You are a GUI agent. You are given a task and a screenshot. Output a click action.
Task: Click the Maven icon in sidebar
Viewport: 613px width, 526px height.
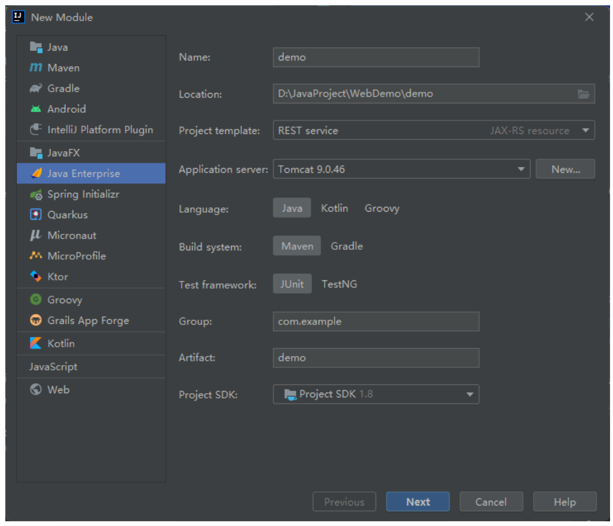coord(36,68)
